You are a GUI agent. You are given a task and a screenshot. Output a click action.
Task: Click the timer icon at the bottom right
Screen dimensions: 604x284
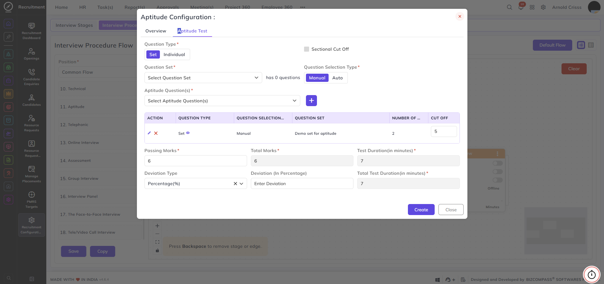tap(592, 275)
